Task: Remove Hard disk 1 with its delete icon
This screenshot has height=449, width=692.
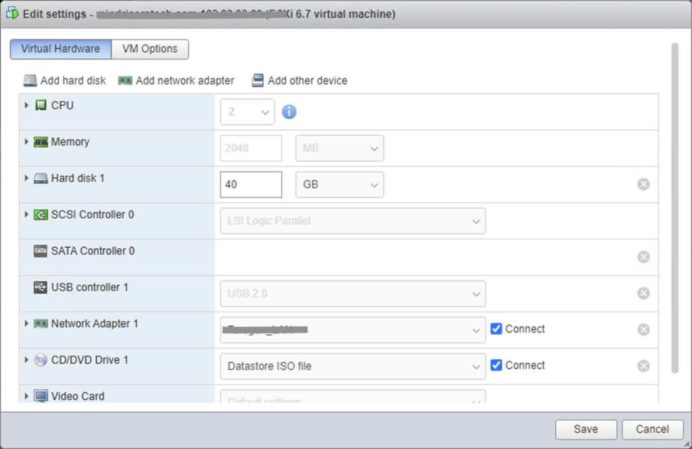Action: click(643, 183)
